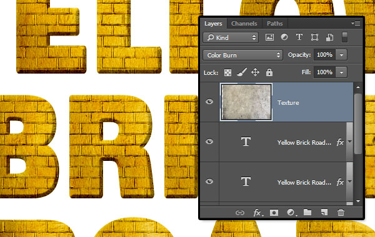
Task: Click the Opacity value field
Action: click(325, 55)
